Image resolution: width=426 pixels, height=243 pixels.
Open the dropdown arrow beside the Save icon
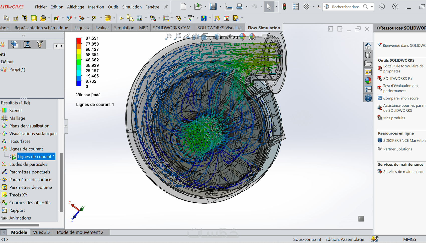221,7
